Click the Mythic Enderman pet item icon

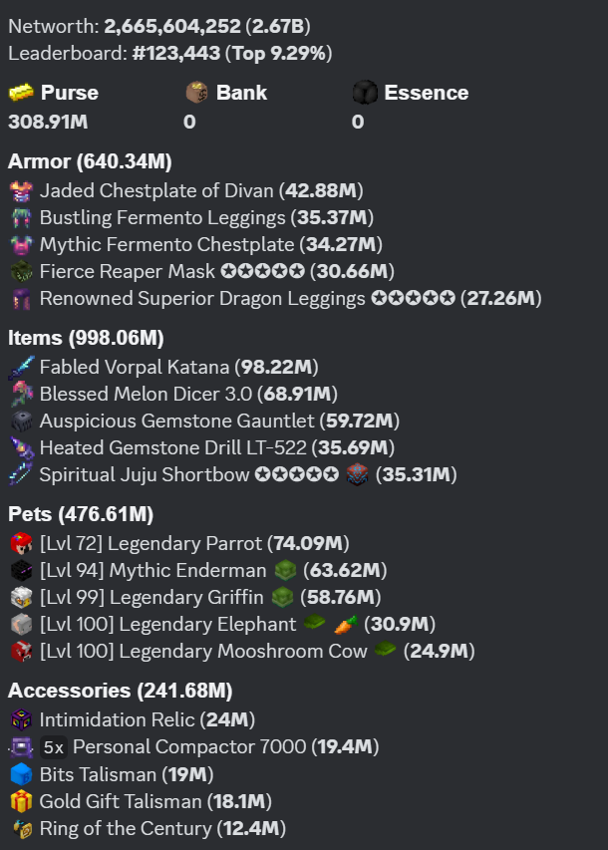(x=285, y=570)
